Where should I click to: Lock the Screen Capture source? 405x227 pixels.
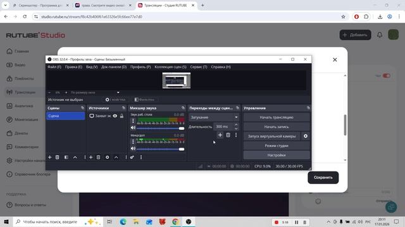(x=121, y=116)
